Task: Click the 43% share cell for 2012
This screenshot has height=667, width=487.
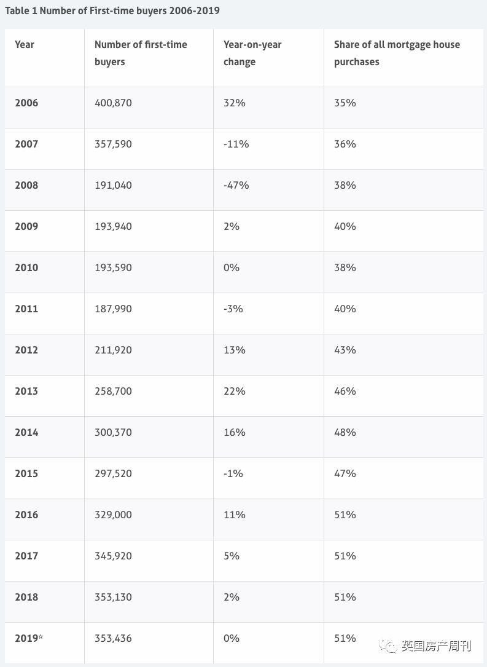Action: coord(345,350)
